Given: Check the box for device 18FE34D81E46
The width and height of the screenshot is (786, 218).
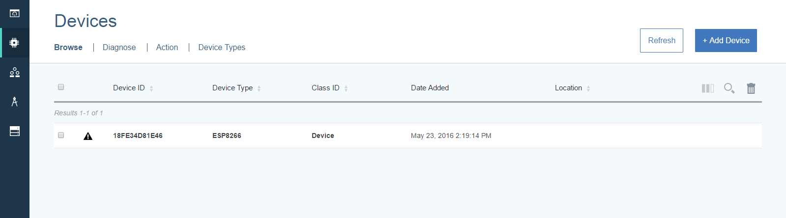Looking at the screenshot, I should pos(61,135).
